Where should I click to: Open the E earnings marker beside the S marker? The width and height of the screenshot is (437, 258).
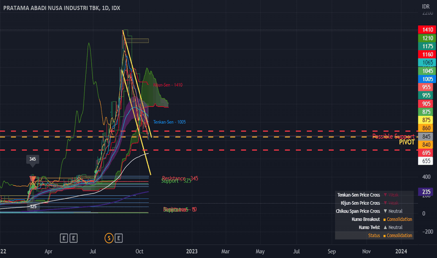119,238
